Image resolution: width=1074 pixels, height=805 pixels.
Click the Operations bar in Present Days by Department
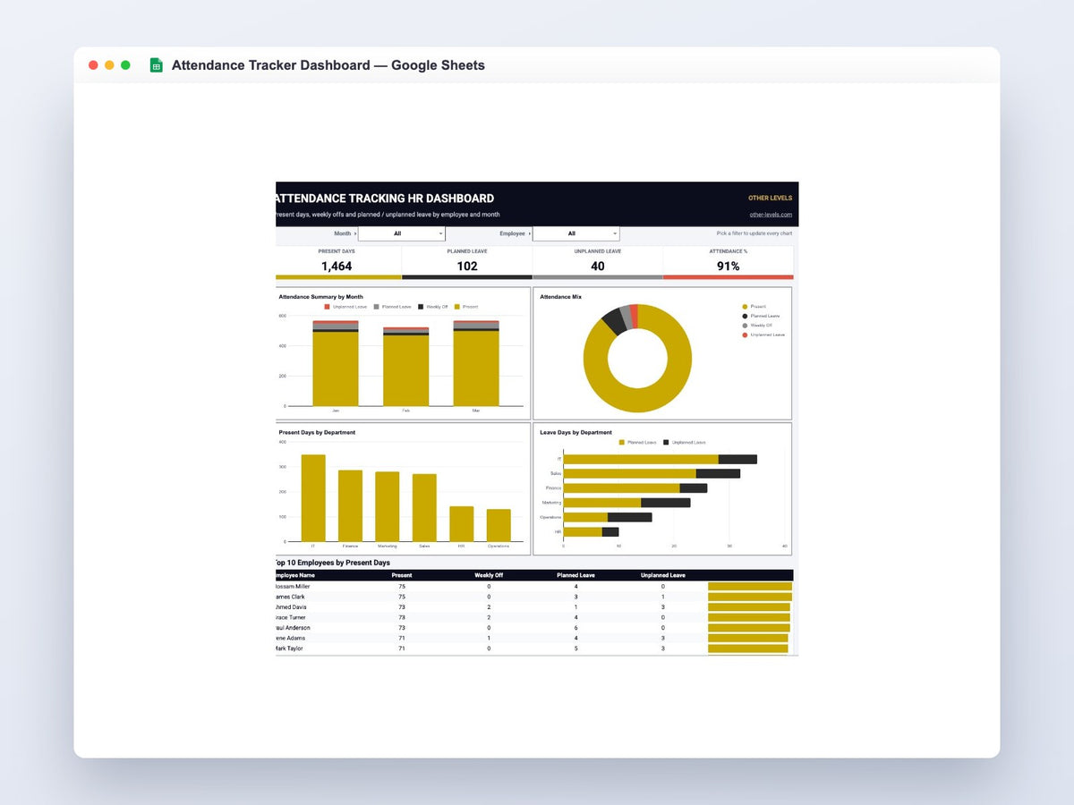[499, 526]
